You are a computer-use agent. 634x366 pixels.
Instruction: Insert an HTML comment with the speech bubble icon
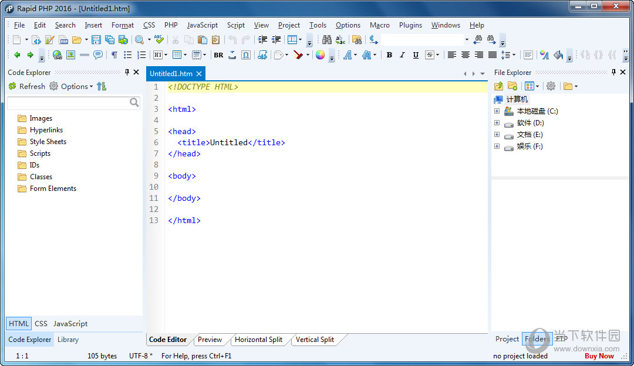(x=98, y=55)
